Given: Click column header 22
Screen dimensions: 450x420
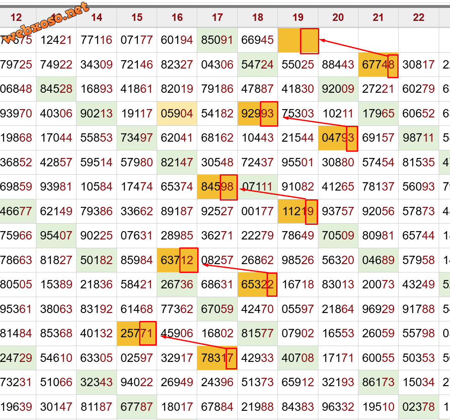Looking at the screenshot, I should [419, 18].
